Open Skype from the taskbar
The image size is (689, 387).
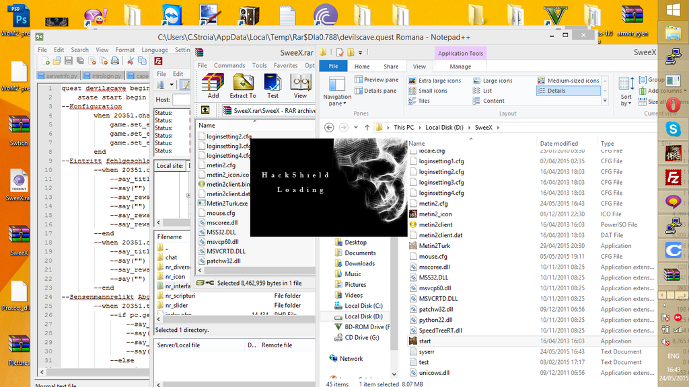pyautogui.click(x=673, y=129)
